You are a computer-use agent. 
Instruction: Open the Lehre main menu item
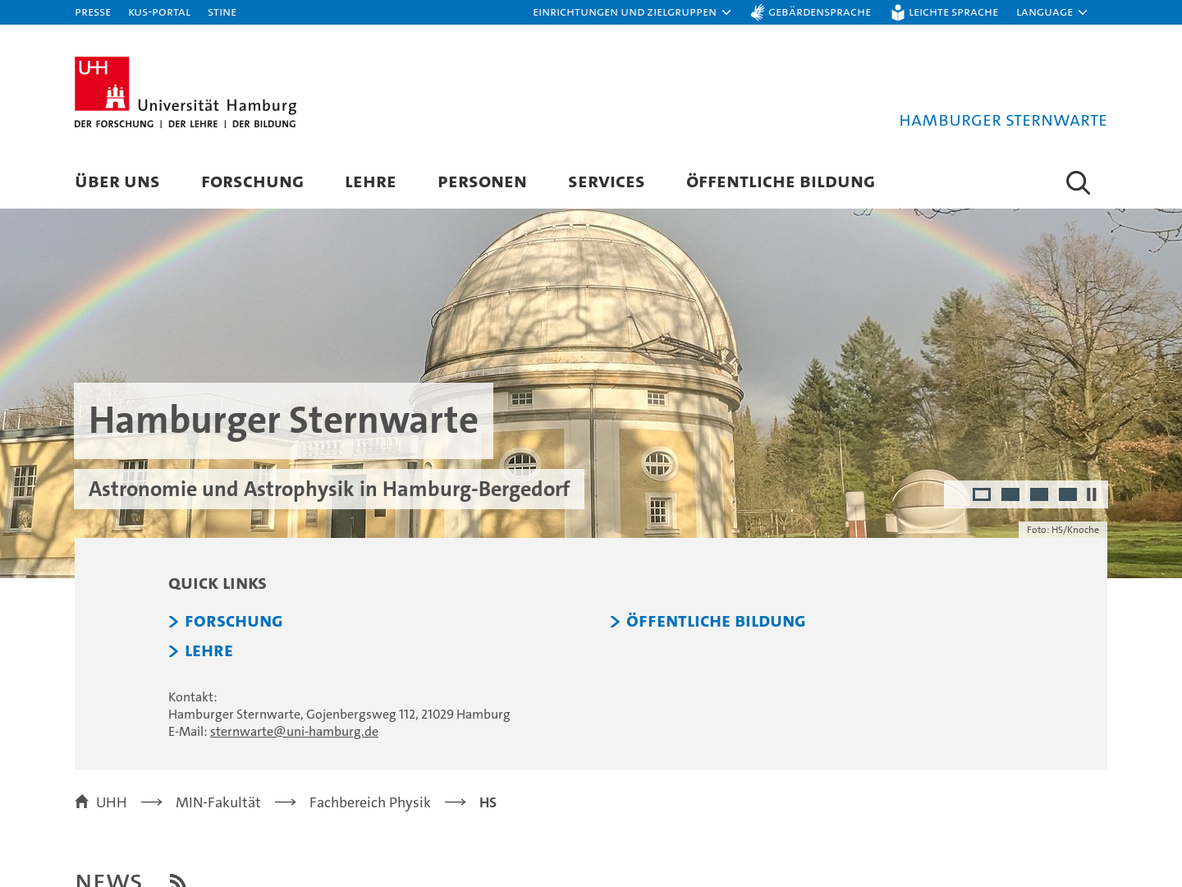point(370,182)
